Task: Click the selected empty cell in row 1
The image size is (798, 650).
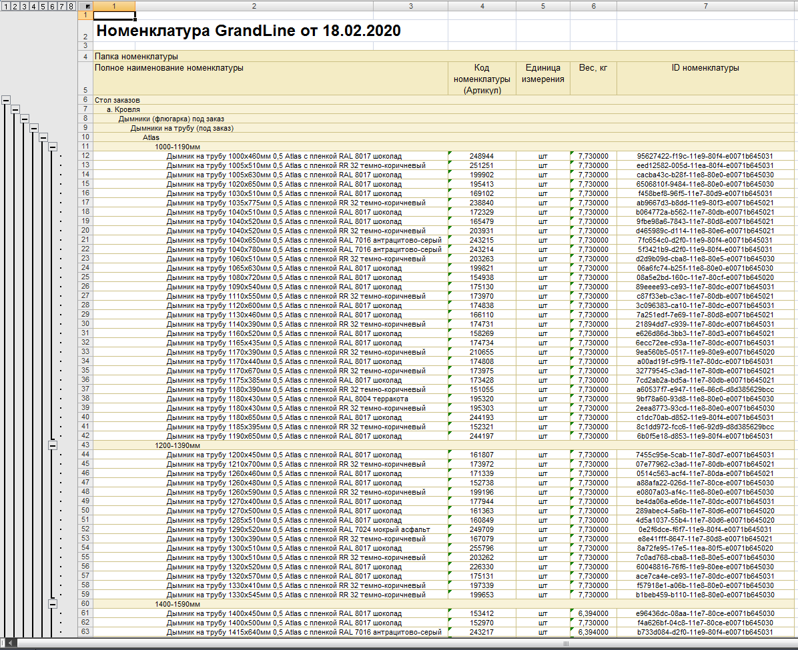Action: pyautogui.click(x=114, y=15)
